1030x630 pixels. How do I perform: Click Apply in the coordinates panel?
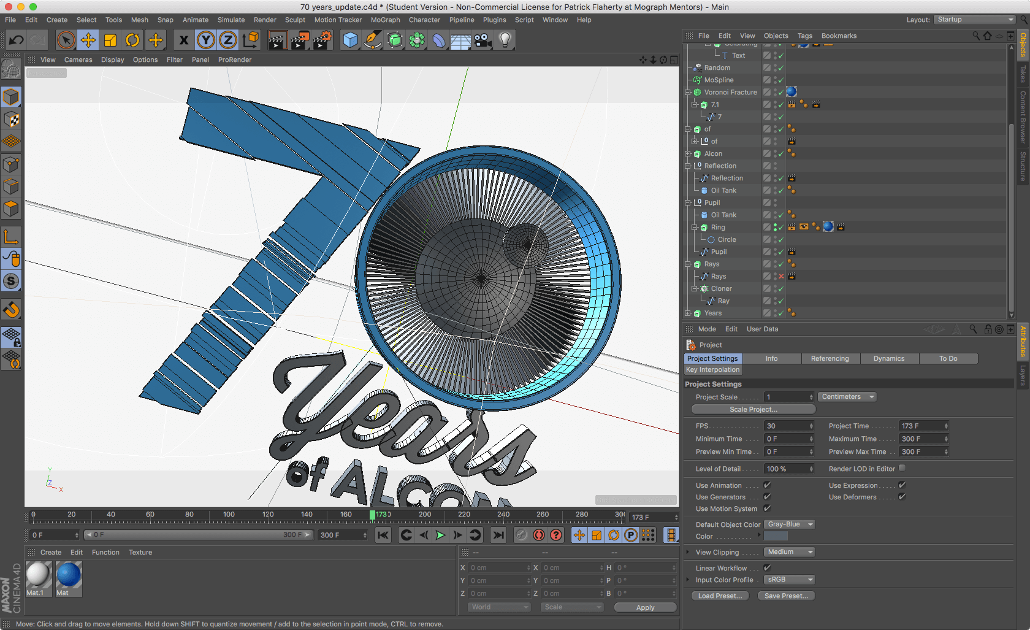point(645,607)
